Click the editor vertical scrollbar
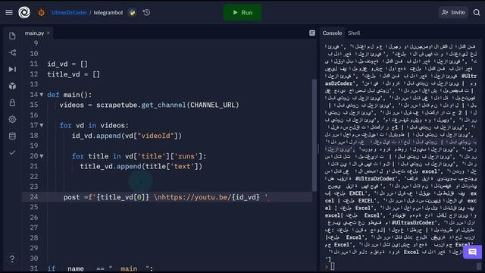This screenshot has width=485, height=273. coord(314,135)
